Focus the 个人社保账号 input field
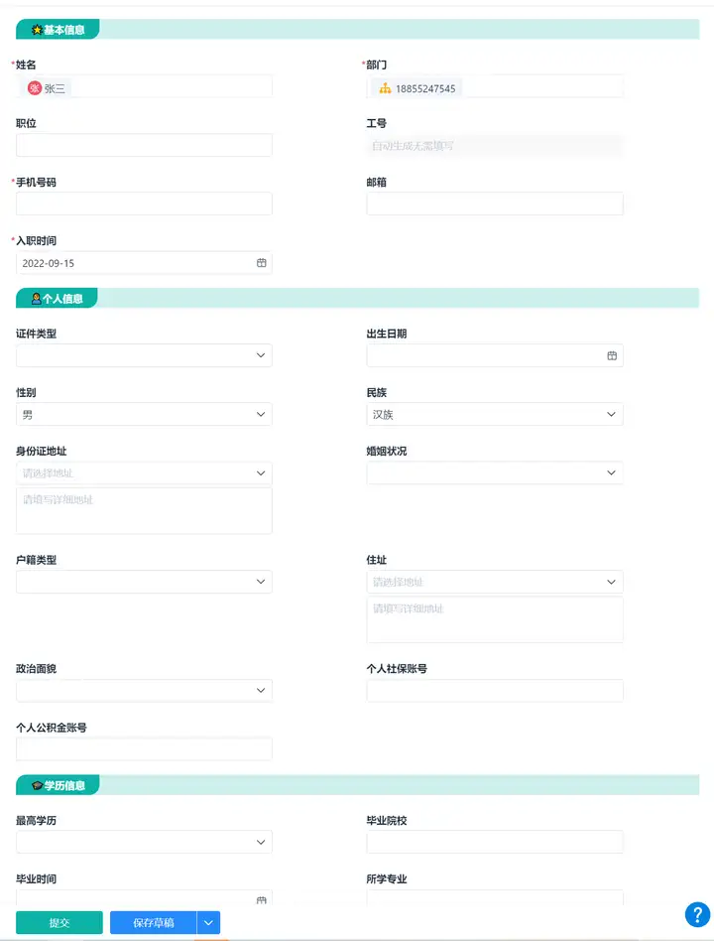The height and width of the screenshot is (941, 714). [495, 690]
